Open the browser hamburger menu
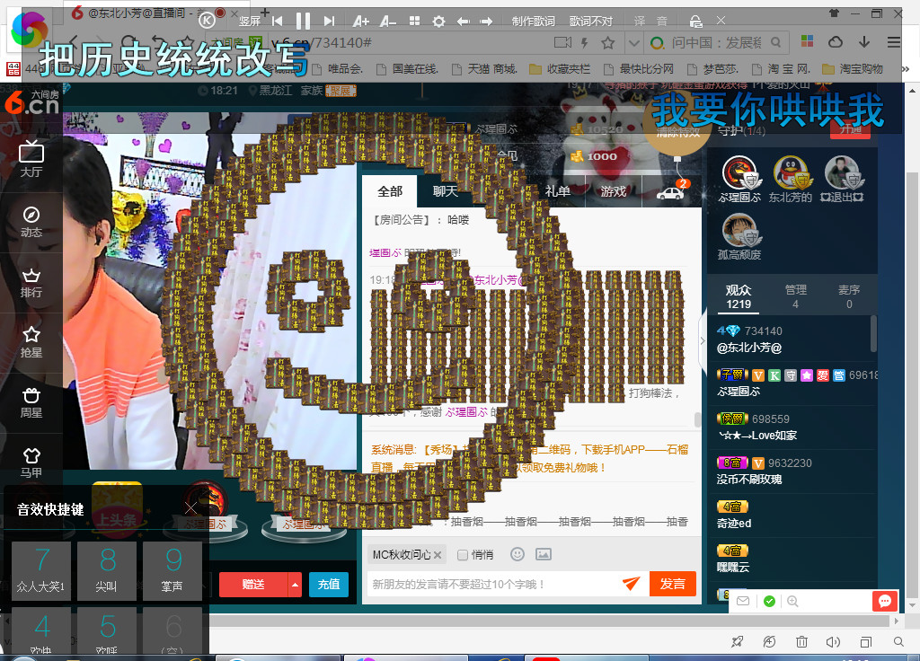 tap(894, 42)
